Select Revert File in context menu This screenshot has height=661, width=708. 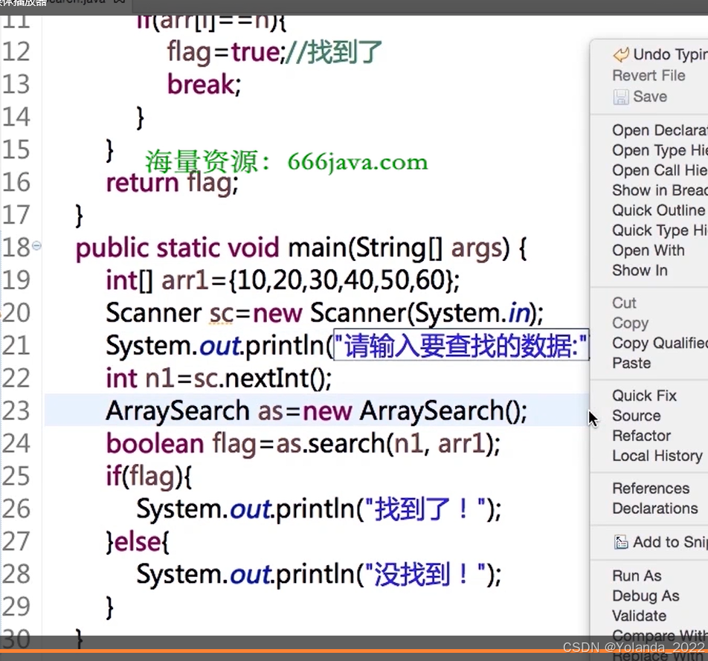649,75
